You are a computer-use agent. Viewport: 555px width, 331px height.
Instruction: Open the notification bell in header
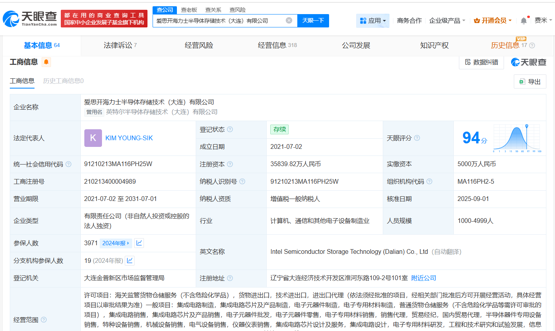click(x=524, y=21)
